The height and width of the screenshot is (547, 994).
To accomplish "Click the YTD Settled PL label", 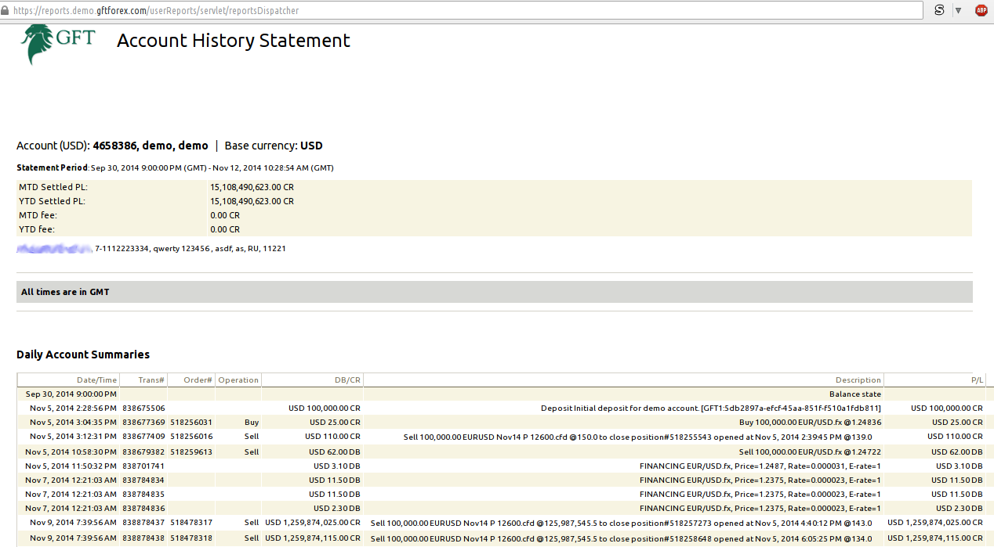I will [52, 202].
